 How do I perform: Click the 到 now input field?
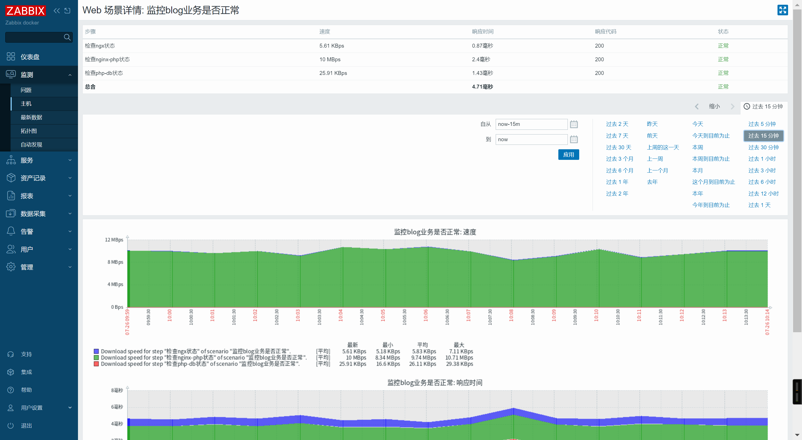click(x=531, y=139)
